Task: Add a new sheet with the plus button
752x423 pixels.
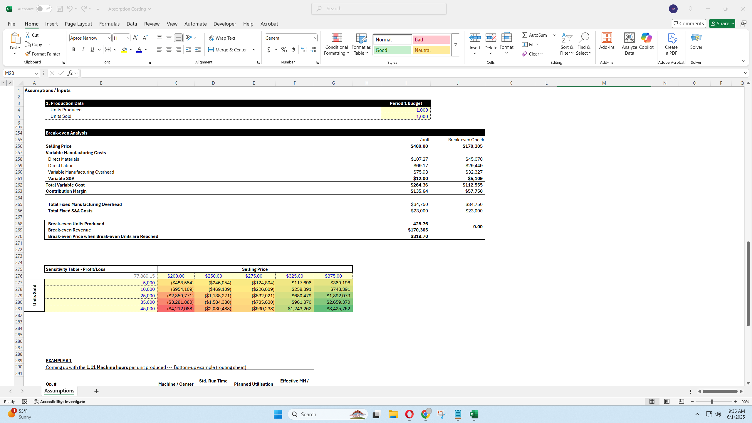Action: click(x=96, y=391)
